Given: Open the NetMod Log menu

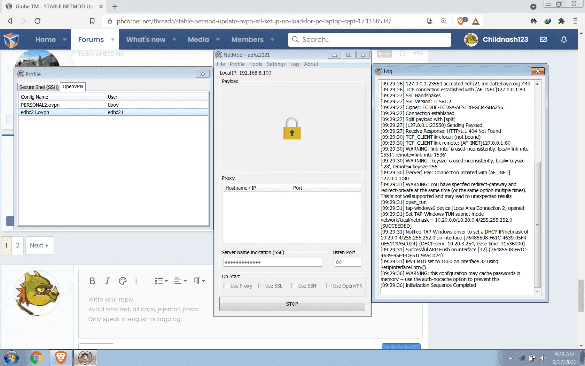Looking at the screenshot, I should [x=295, y=64].
